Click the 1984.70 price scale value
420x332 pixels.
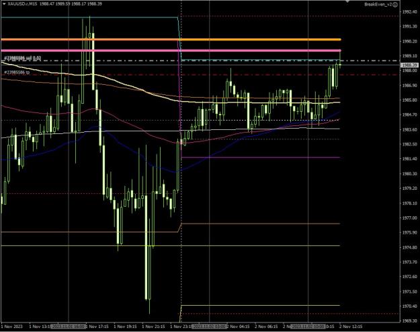[409, 114]
